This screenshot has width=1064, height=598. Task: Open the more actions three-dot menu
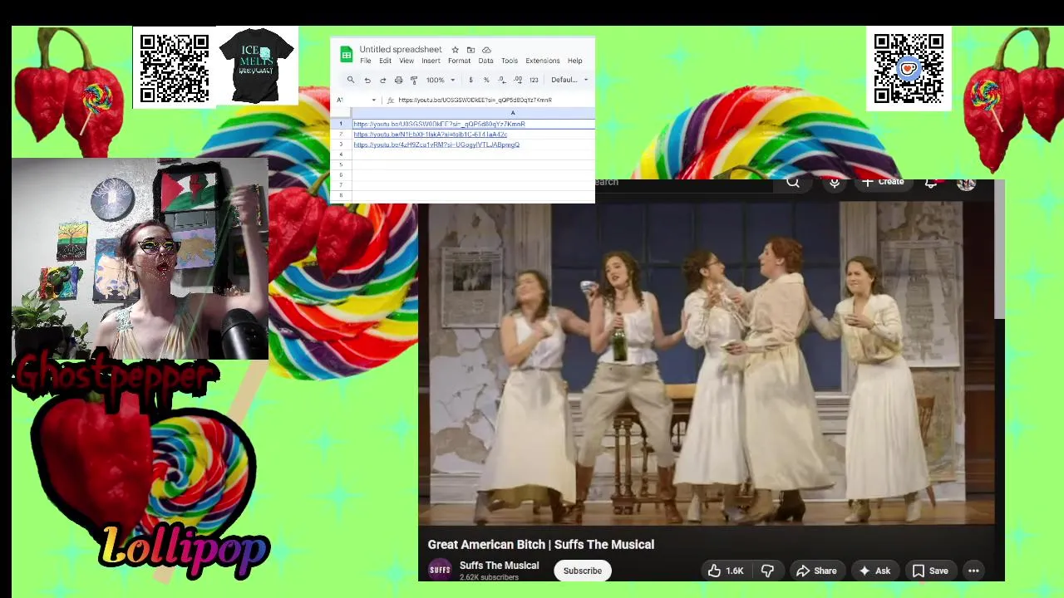(x=973, y=571)
